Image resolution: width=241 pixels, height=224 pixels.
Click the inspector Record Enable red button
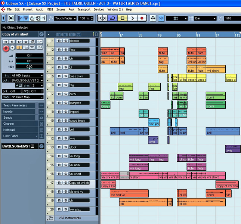pyautogui.click(x=6, y=49)
